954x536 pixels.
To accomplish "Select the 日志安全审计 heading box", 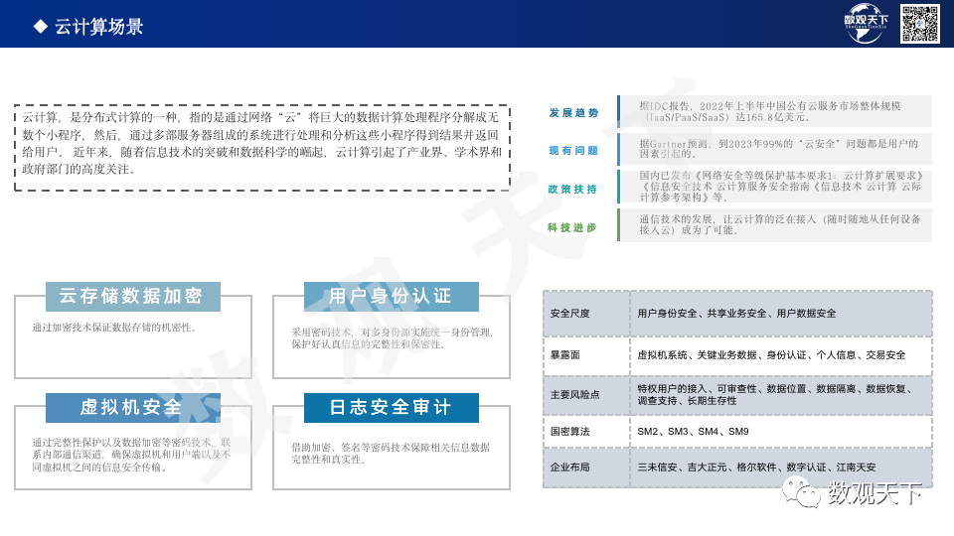I will (391, 408).
